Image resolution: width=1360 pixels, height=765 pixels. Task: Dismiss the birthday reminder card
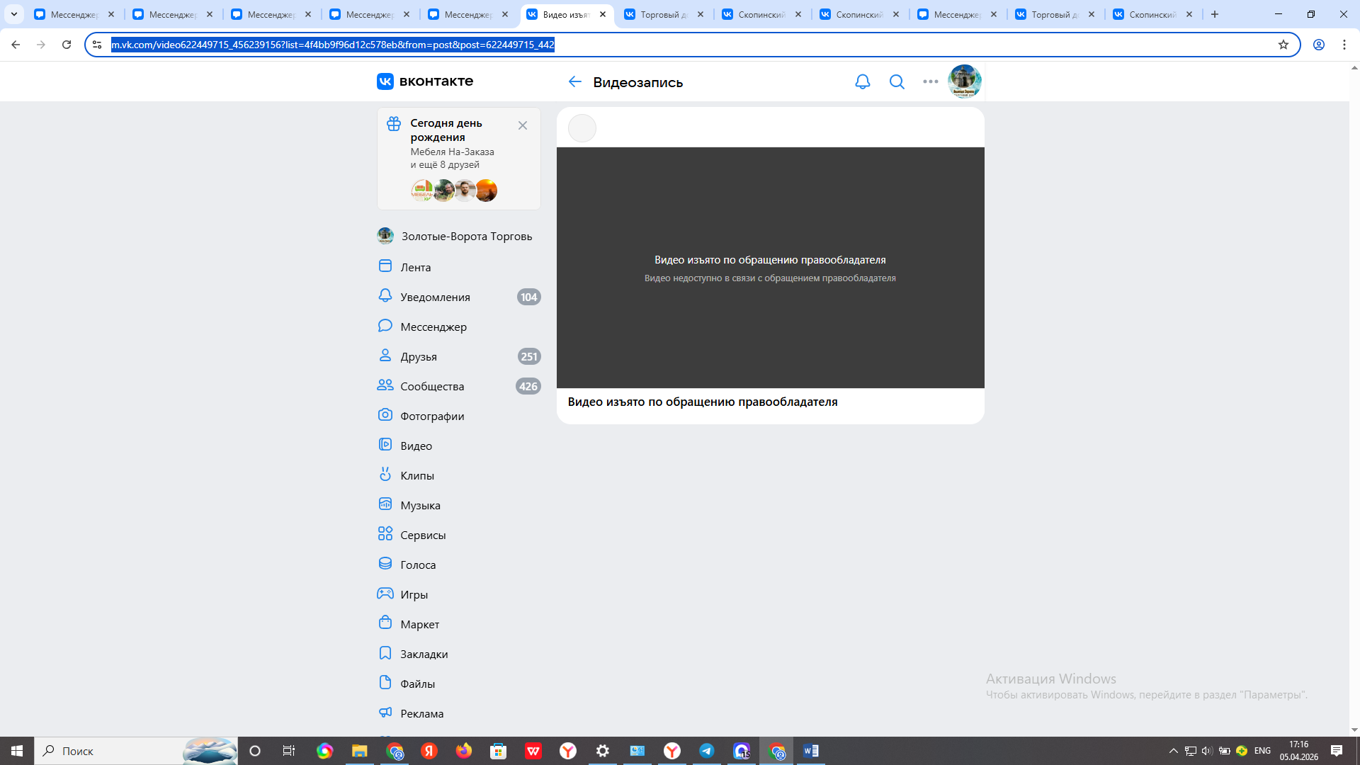point(523,125)
